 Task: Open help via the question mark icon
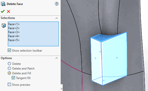57,4
